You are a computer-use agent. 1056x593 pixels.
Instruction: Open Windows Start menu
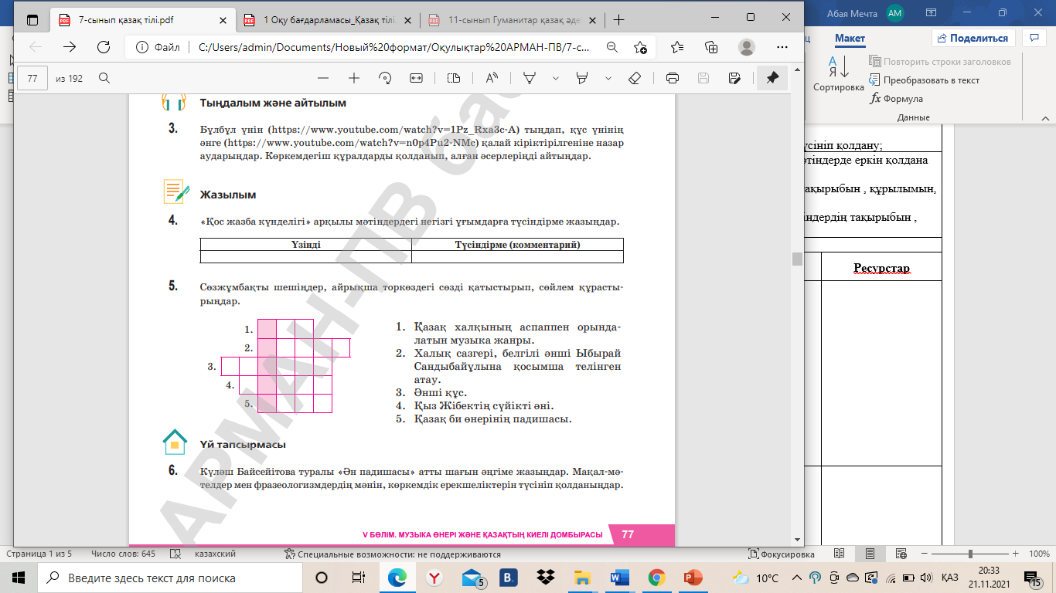click(19, 578)
